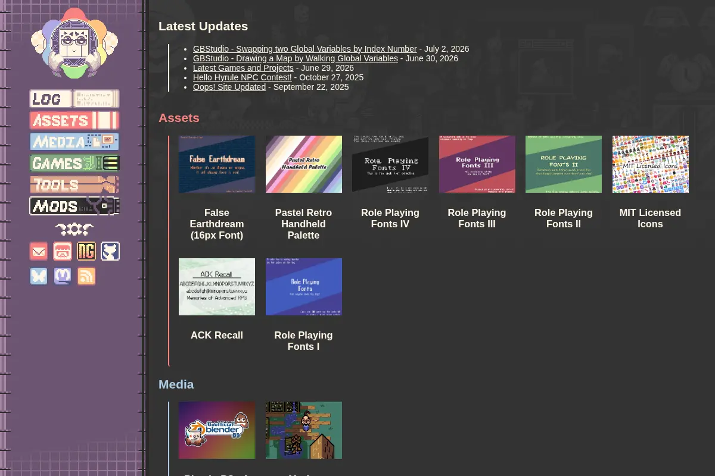Open the email envelope icon
715x476 pixels.
click(39, 251)
